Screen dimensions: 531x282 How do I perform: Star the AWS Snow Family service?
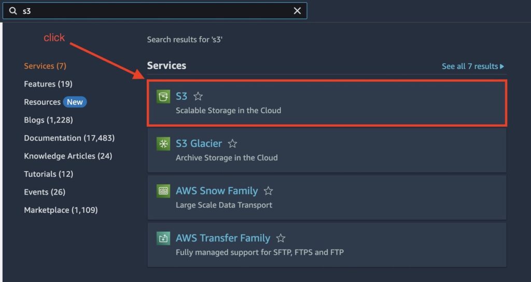pyautogui.click(x=268, y=191)
